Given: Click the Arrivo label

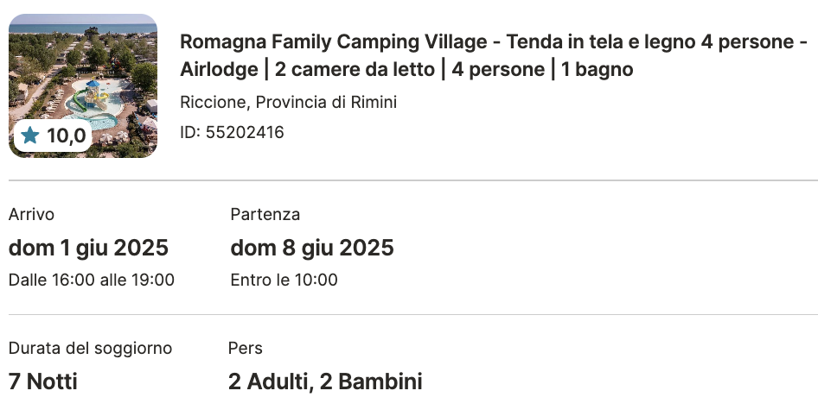Looking at the screenshot, I should [31, 215].
